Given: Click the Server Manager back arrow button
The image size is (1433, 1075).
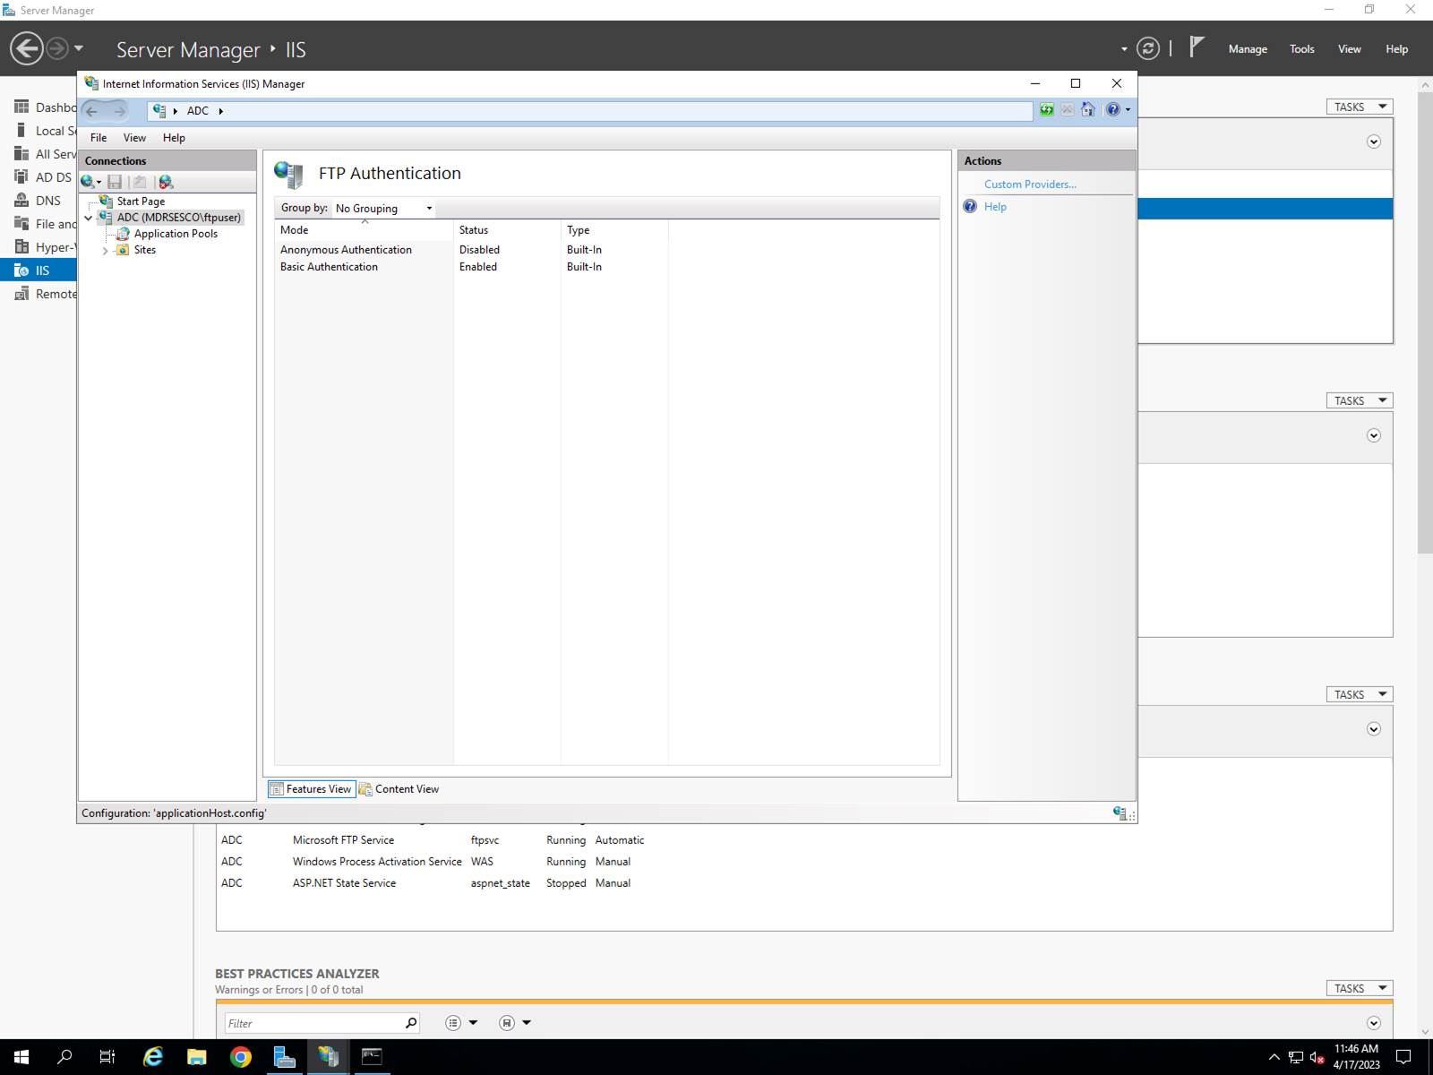Looking at the screenshot, I should (x=27, y=48).
